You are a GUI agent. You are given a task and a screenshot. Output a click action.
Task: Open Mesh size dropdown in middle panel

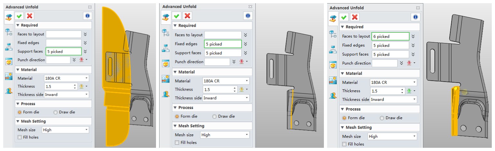pos(225,135)
